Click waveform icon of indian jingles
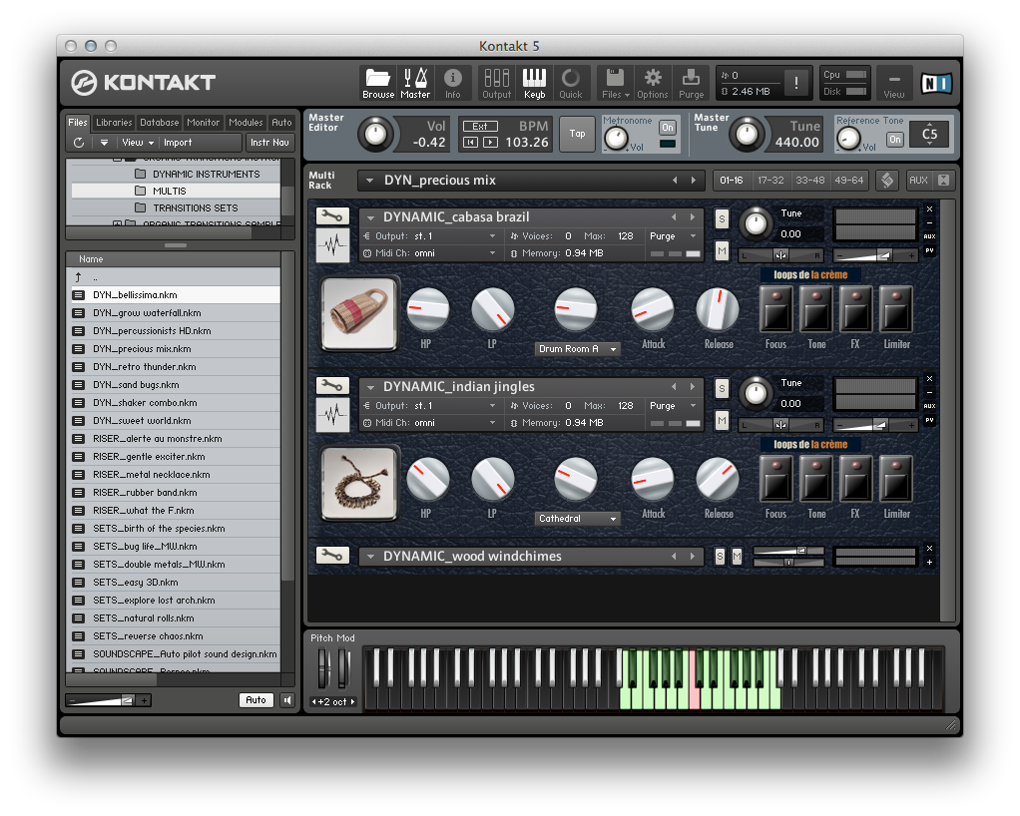1020x816 pixels. point(332,415)
